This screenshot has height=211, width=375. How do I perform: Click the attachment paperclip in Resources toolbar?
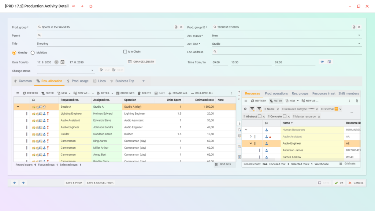tap(357, 101)
